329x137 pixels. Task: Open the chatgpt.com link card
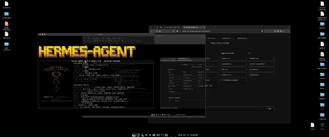coord(261,59)
